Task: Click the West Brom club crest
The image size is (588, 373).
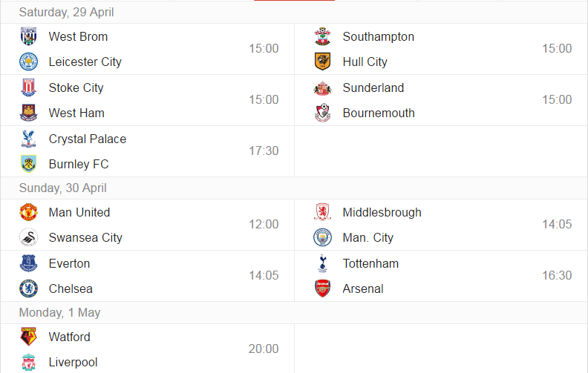Action: (x=28, y=36)
